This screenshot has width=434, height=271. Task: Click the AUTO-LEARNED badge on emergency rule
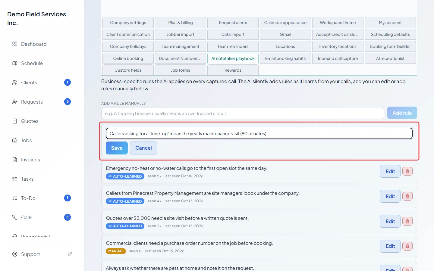coord(125,176)
